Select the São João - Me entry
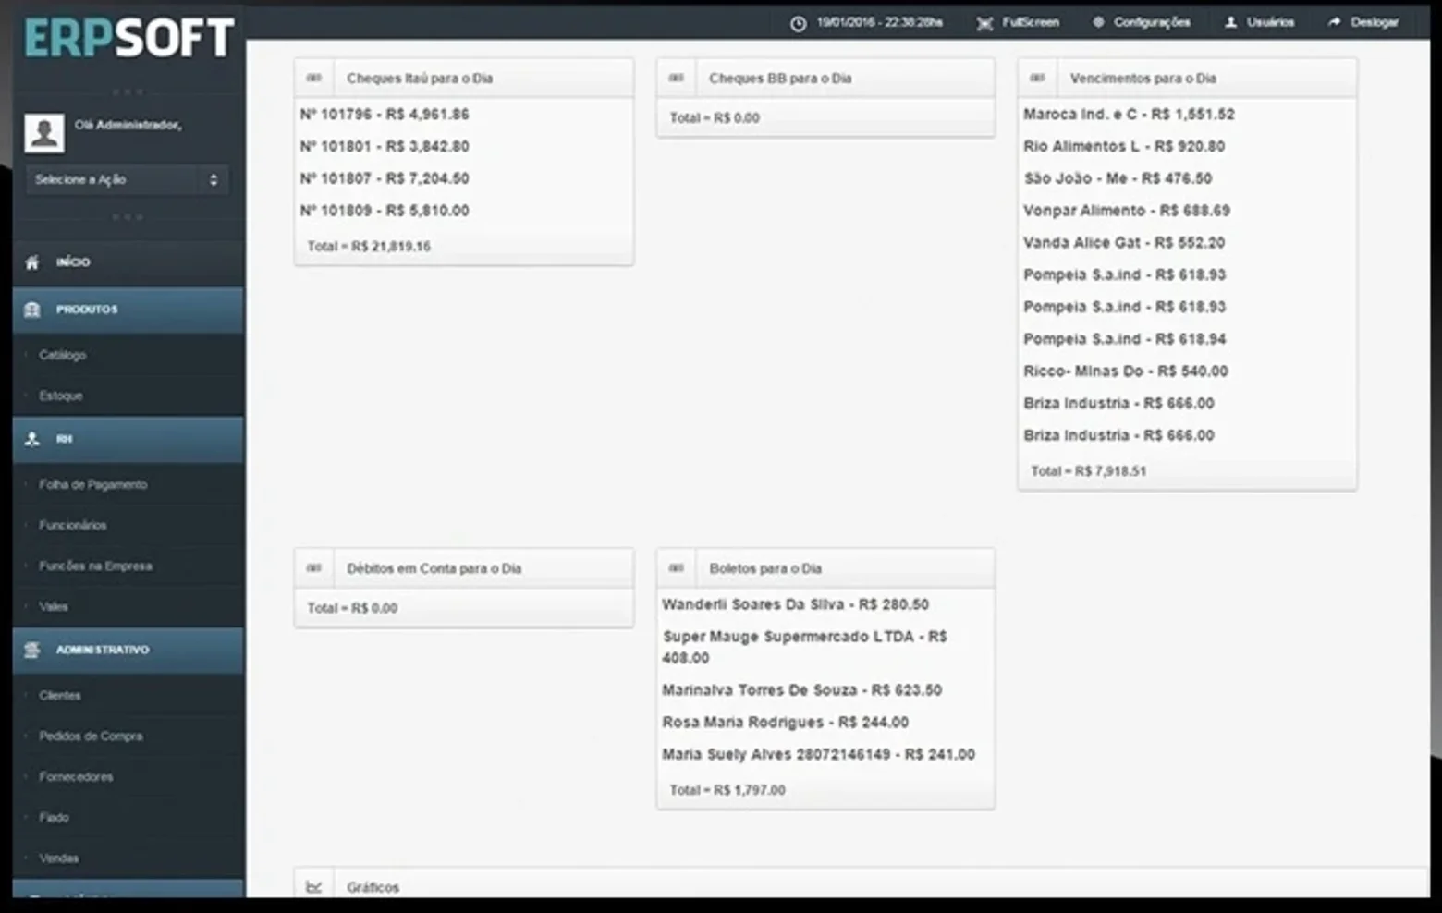Image resolution: width=1442 pixels, height=913 pixels. [x=1118, y=178]
